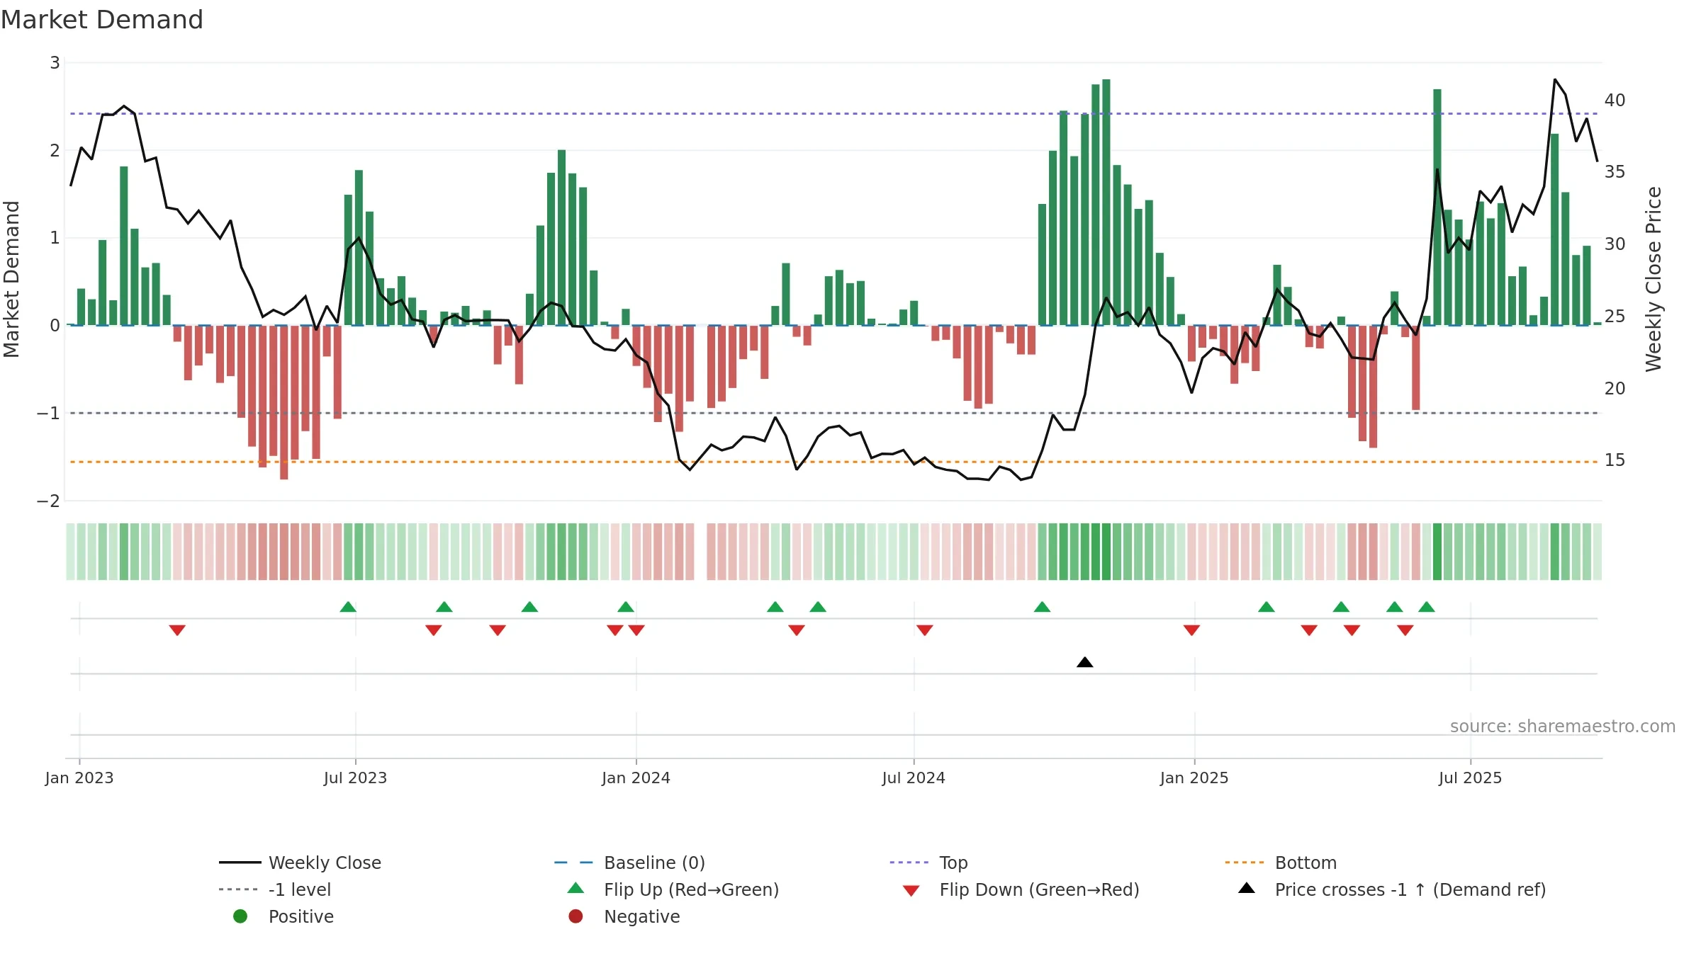Click the black triangle icon in legend
This screenshot has width=1701, height=956.
1247,888
